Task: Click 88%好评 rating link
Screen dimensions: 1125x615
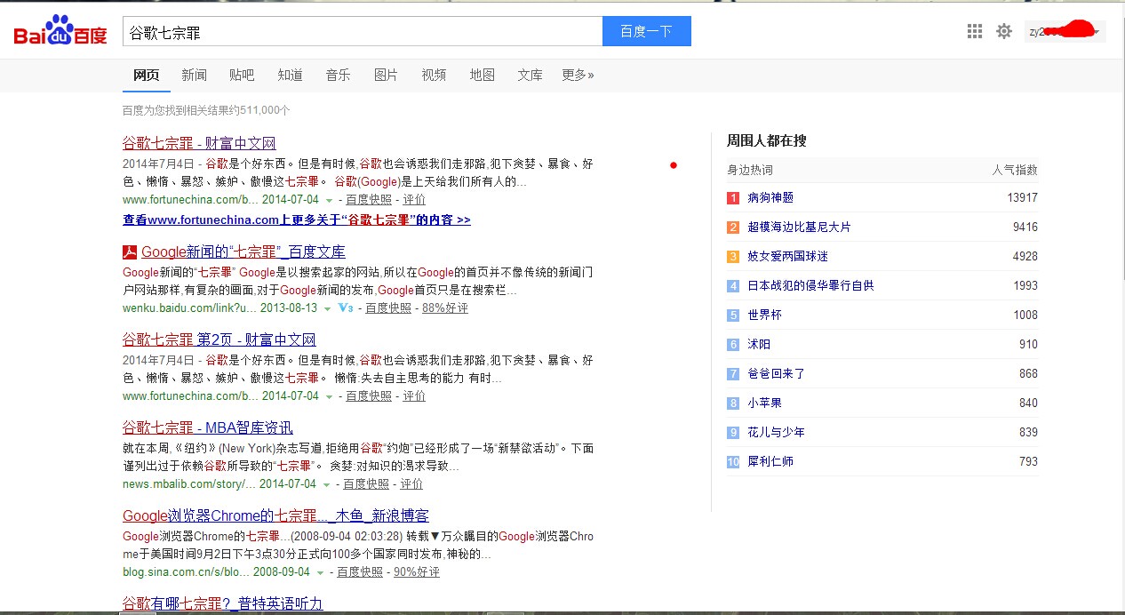Action: 445,308
